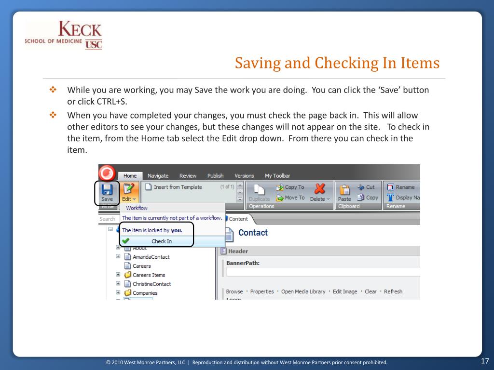Expand the Careers Items folder
The width and height of the screenshot is (494, 370).
[118, 275]
